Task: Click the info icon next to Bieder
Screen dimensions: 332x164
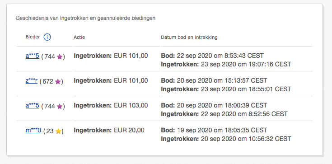Action: coord(47,37)
